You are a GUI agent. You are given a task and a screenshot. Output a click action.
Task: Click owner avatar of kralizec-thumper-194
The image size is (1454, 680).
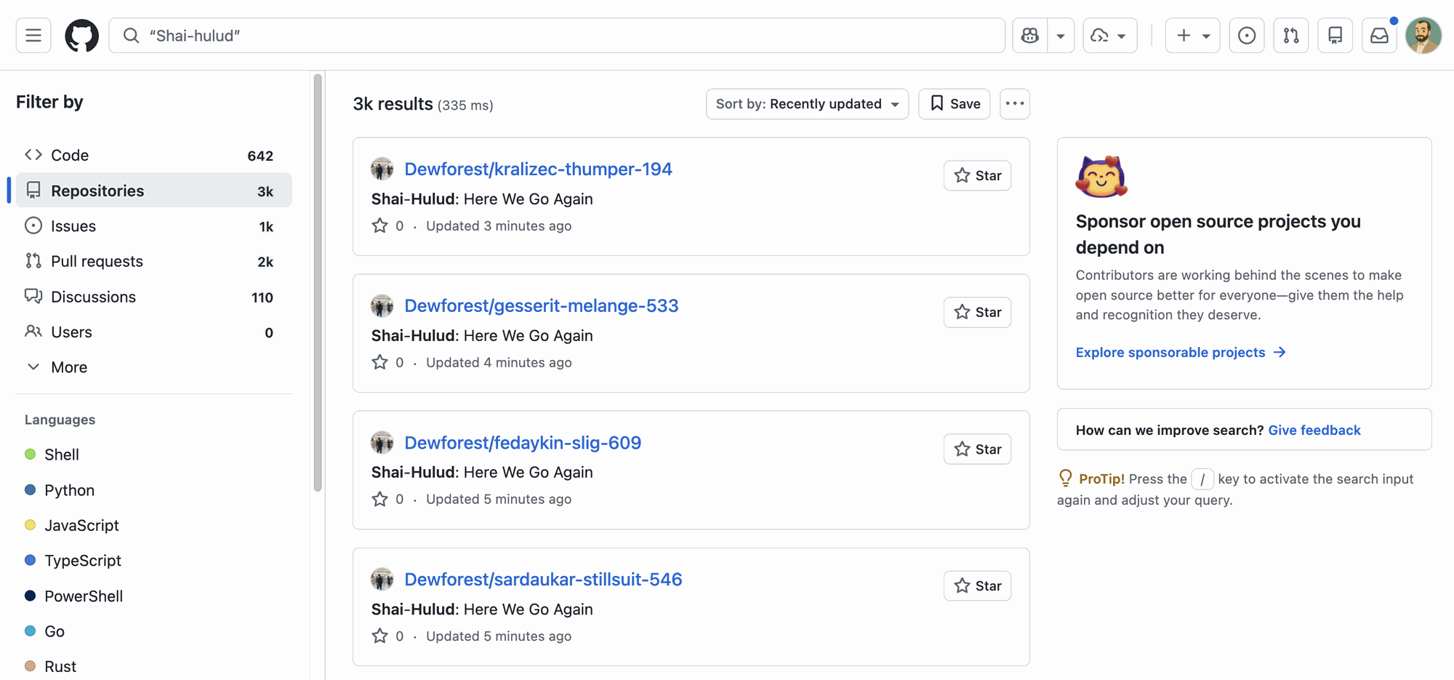382,169
